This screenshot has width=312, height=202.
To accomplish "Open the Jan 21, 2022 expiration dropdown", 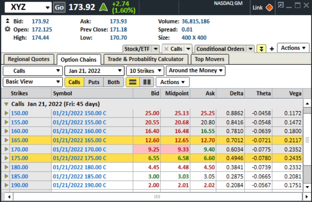I will [x=94, y=70].
